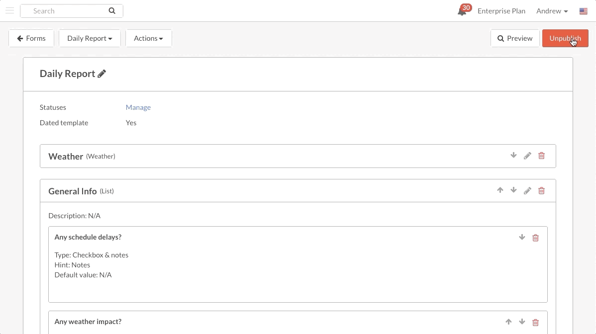The height and width of the screenshot is (334, 596).
Task: Edit the Daily Report title pencil
Action: click(x=101, y=74)
